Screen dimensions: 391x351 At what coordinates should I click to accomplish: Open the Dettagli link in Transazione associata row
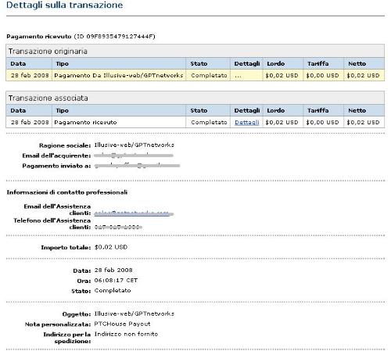(x=247, y=122)
